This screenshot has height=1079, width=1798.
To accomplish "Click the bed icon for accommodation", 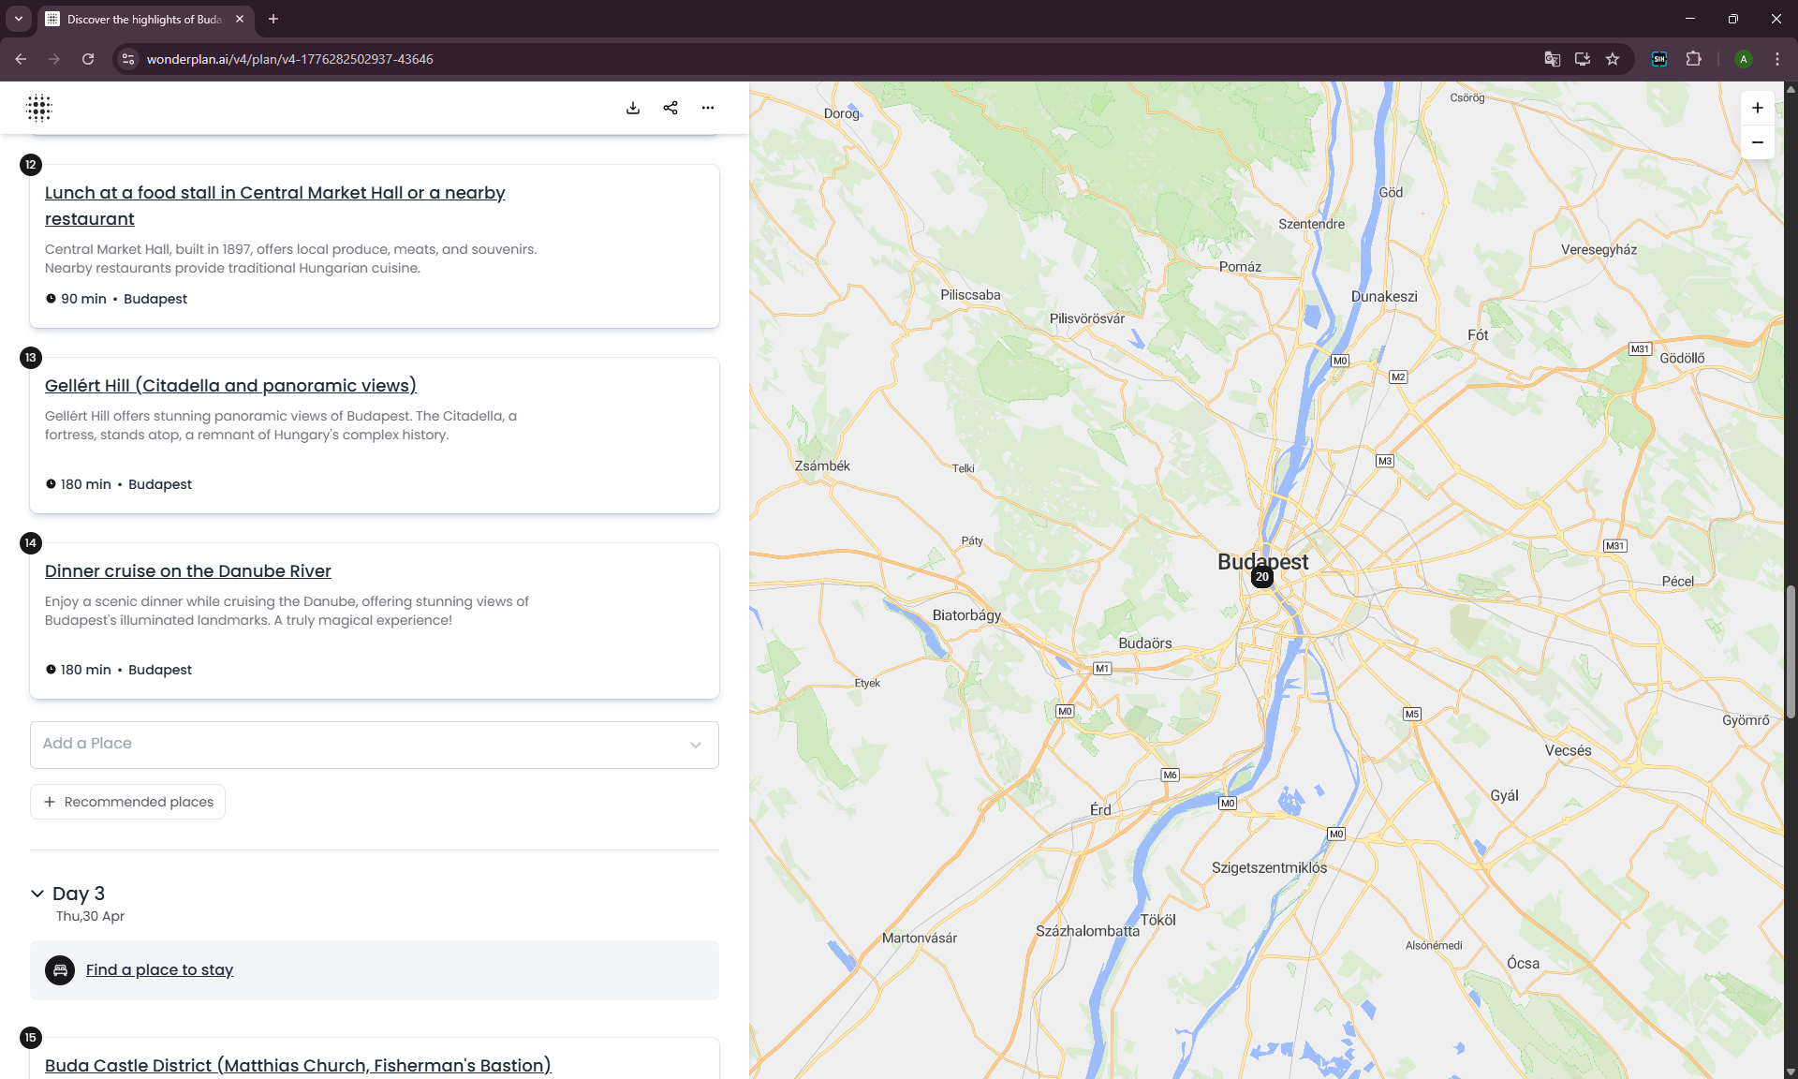I will click(60, 970).
